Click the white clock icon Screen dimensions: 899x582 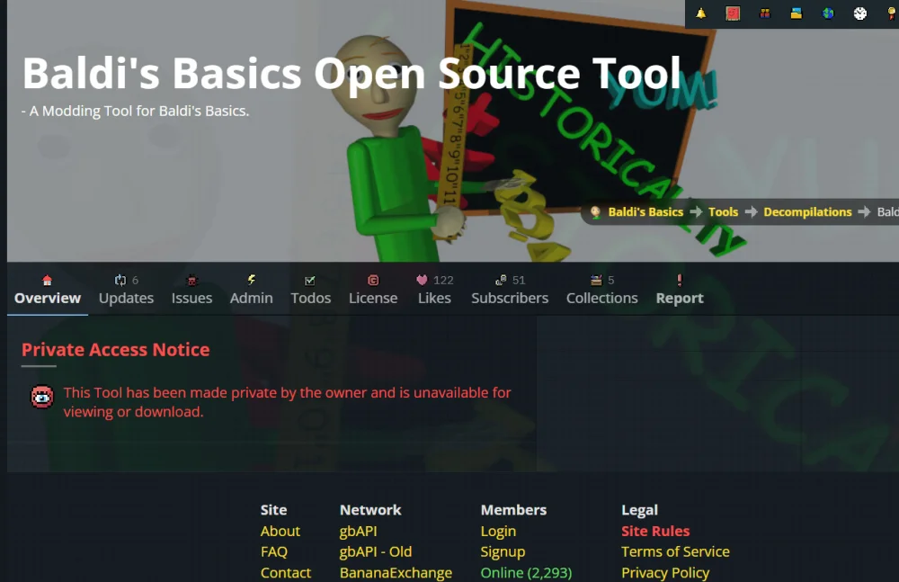tap(860, 13)
